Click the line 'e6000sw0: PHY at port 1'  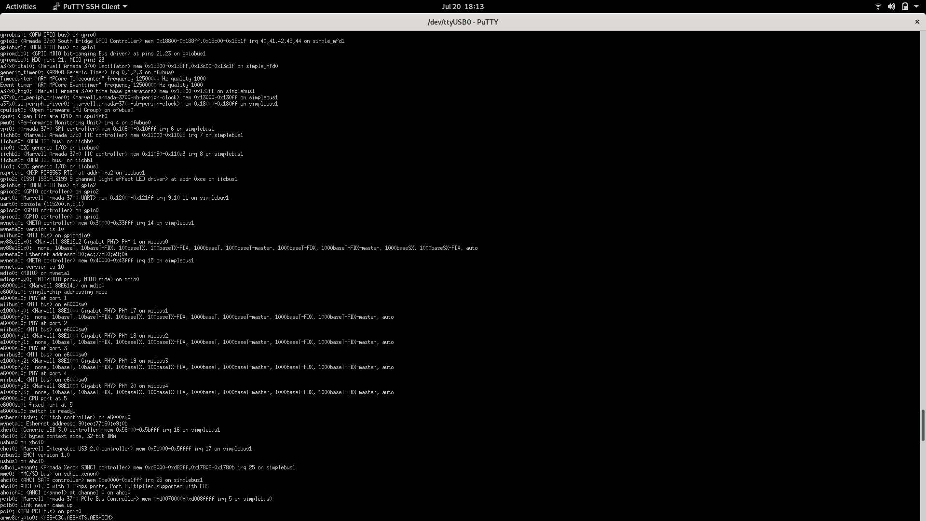pos(33,298)
